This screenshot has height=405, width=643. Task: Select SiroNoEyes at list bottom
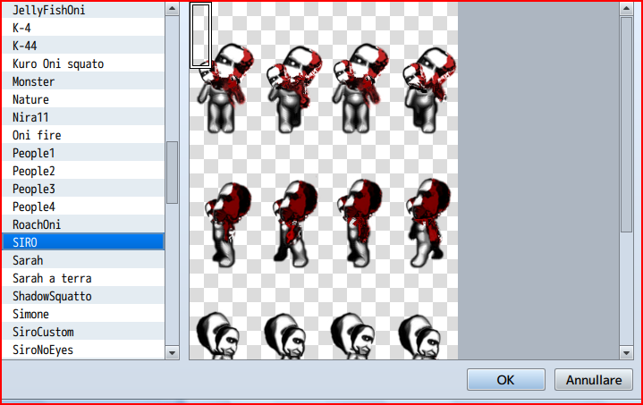pyautogui.click(x=83, y=350)
